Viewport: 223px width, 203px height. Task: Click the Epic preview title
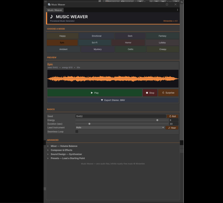50,64
